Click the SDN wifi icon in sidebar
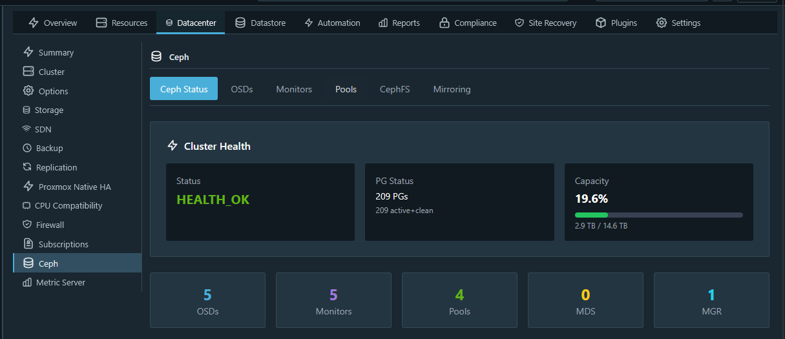The height and width of the screenshot is (339, 785). tap(26, 129)
